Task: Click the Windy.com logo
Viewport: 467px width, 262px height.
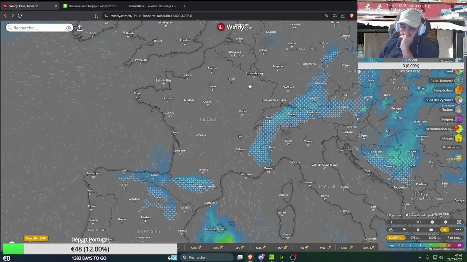Action: coord(235,27)
